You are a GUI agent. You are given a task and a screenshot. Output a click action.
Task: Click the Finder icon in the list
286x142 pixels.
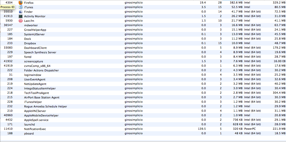(x=21, y=12)
